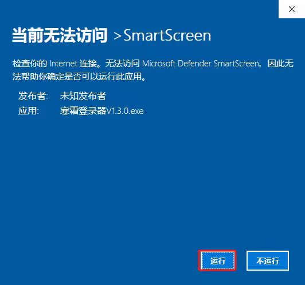
Task: Click the 应用: label
Action: tap(29, 111)
